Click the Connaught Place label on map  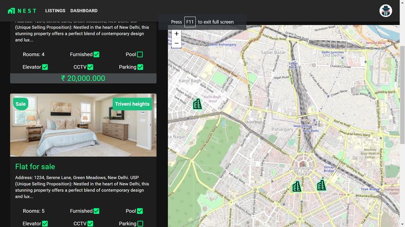(302, 171)
